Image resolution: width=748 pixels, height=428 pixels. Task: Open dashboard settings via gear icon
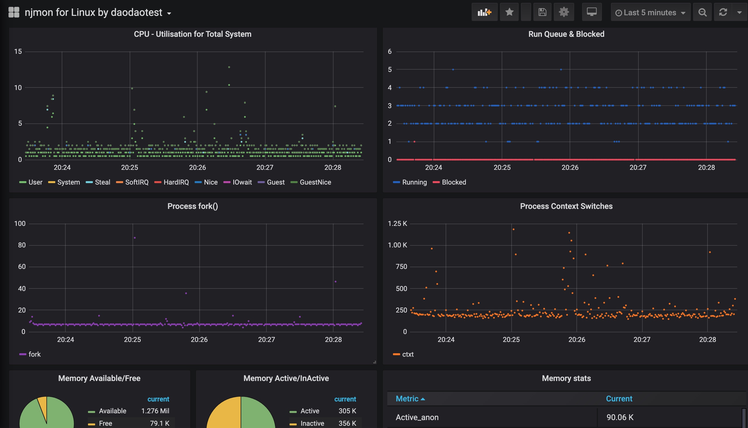(x=564, y=12)
